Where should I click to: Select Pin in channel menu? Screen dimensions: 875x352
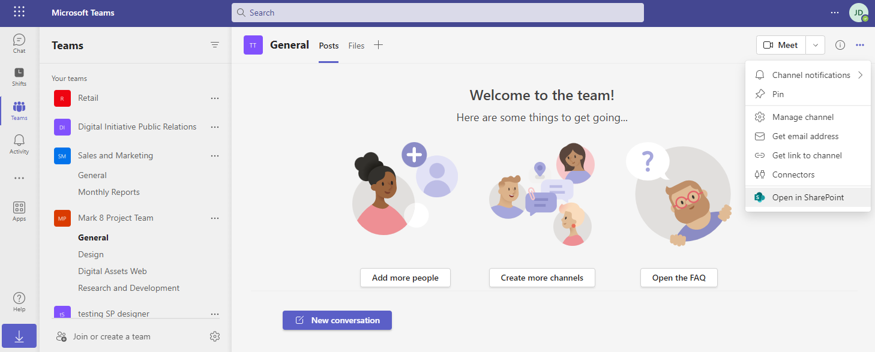click(x=808, y=94)
